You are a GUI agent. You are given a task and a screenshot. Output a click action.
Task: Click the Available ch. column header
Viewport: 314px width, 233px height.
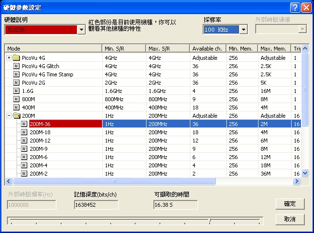coord(208,49)
